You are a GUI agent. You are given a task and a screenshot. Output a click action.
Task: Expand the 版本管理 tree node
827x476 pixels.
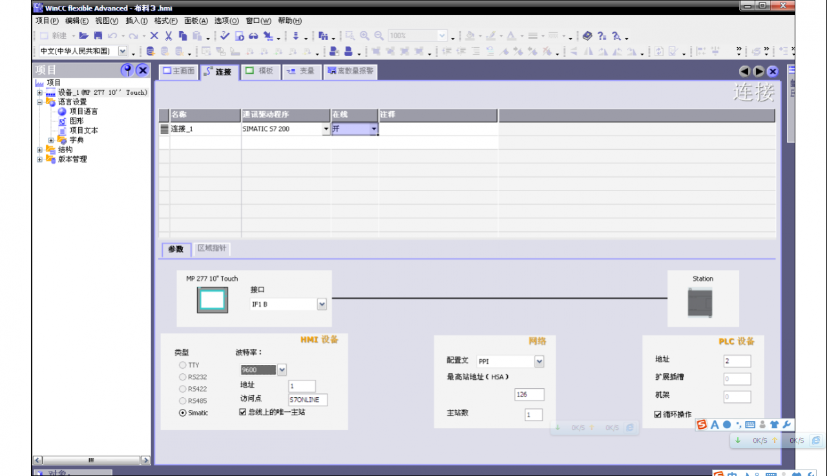point(39,160)
